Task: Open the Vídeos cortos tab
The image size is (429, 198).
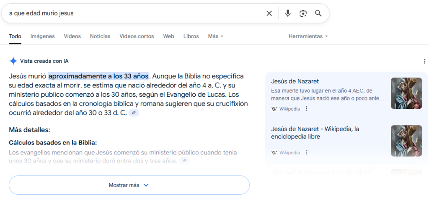Action: tap(137, 36)
